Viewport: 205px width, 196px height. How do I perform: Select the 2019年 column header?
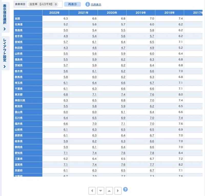(x=141, y=13)
